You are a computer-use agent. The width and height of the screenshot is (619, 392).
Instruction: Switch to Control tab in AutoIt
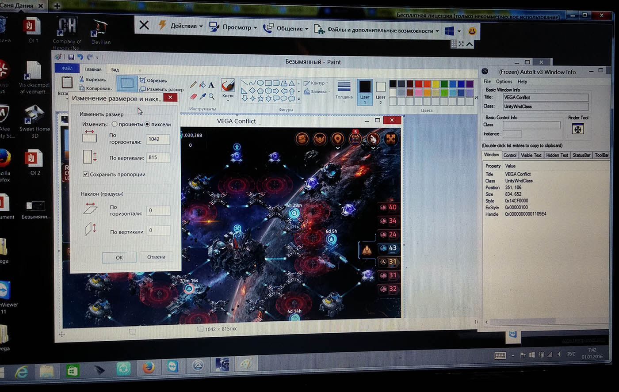click(509, 155)
